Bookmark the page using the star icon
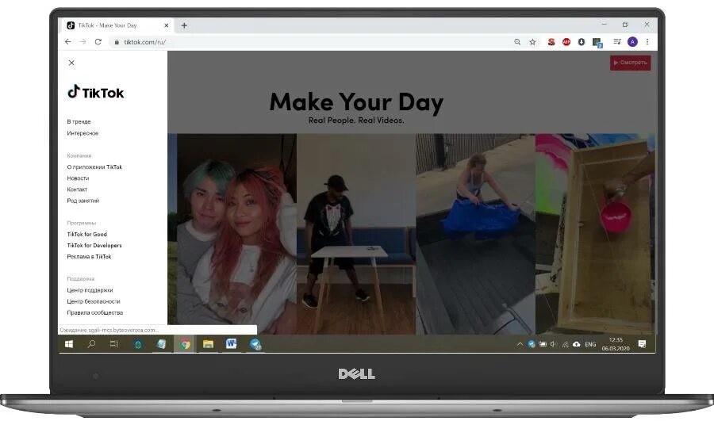This screenshot has width=714, height=421. [x=533, y=42]
